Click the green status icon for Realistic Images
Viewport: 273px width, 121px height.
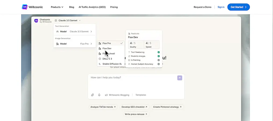pos(159,56)
